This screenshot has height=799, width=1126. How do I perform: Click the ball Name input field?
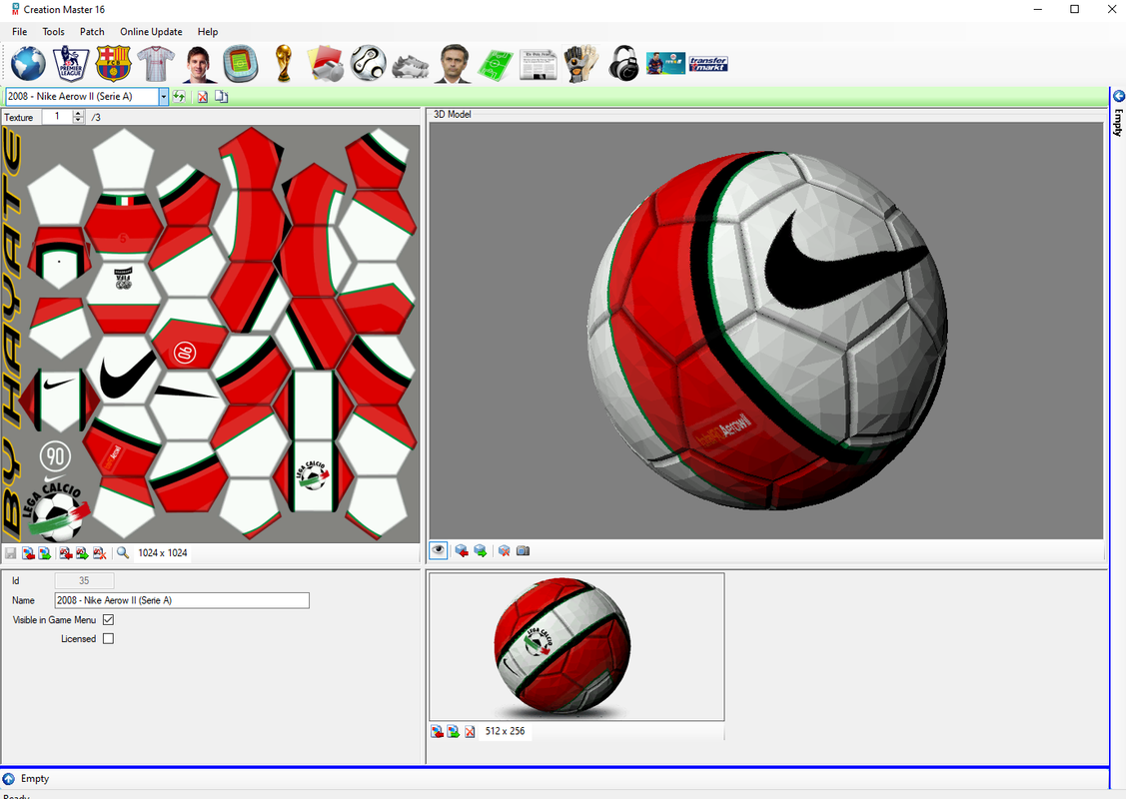point(182,600)
